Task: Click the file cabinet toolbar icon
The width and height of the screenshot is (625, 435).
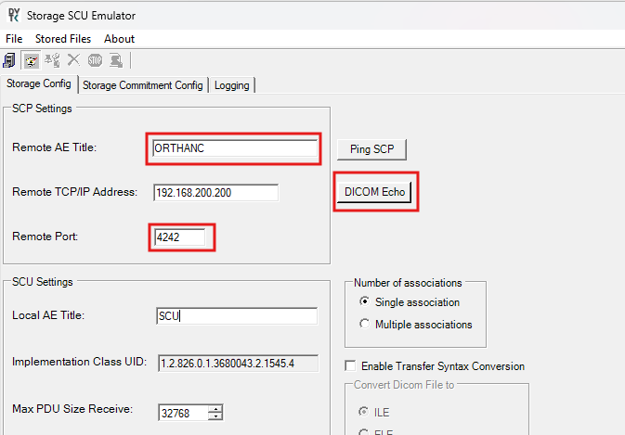Action: pyautogui.click(x=10, y=60)
